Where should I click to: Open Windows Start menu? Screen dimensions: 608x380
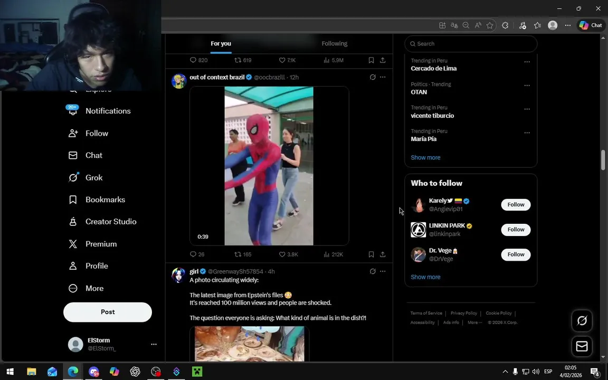tap(10, 372)
